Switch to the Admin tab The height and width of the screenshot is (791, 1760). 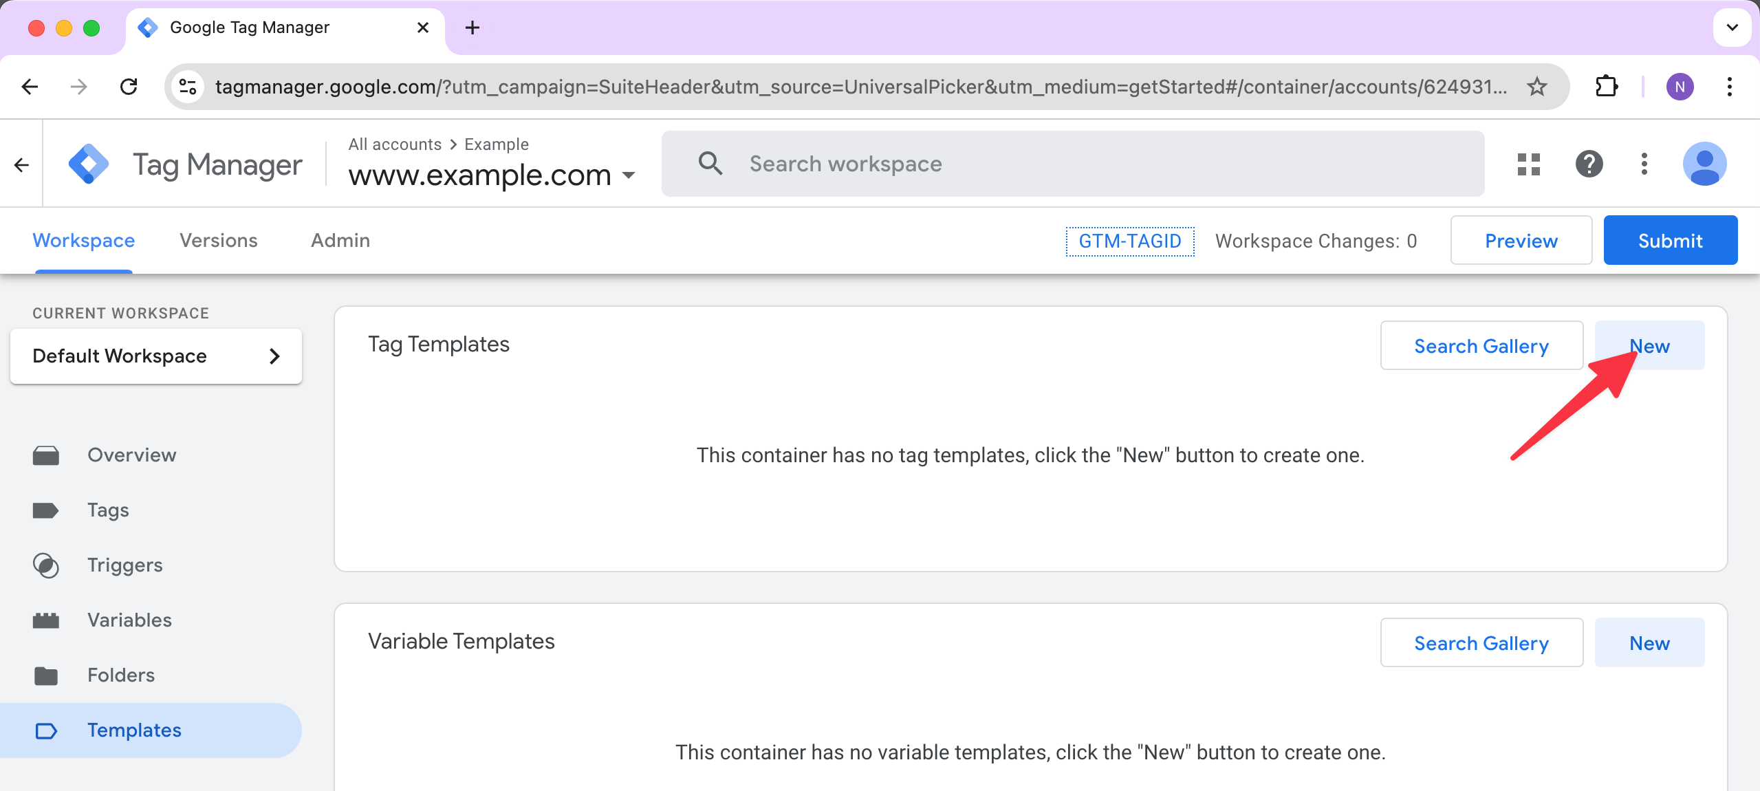340,241
